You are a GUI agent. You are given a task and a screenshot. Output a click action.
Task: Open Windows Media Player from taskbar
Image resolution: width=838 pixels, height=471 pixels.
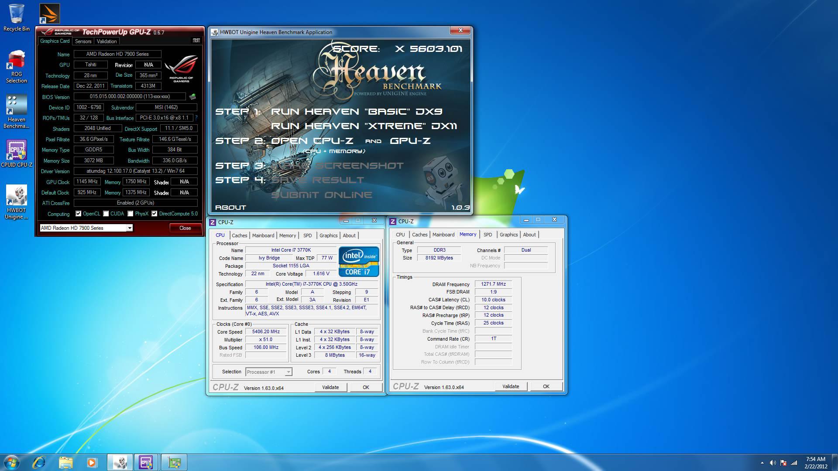(92, 462)
